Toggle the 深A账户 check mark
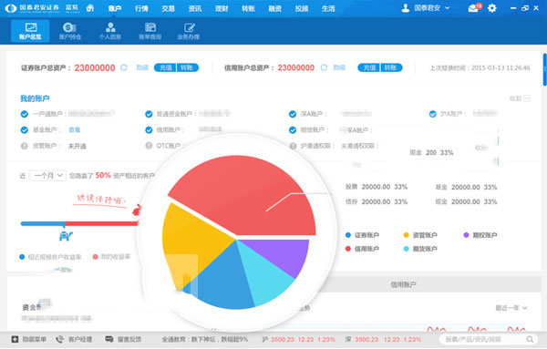Viewport: 547px width, 349px height. 293,114
